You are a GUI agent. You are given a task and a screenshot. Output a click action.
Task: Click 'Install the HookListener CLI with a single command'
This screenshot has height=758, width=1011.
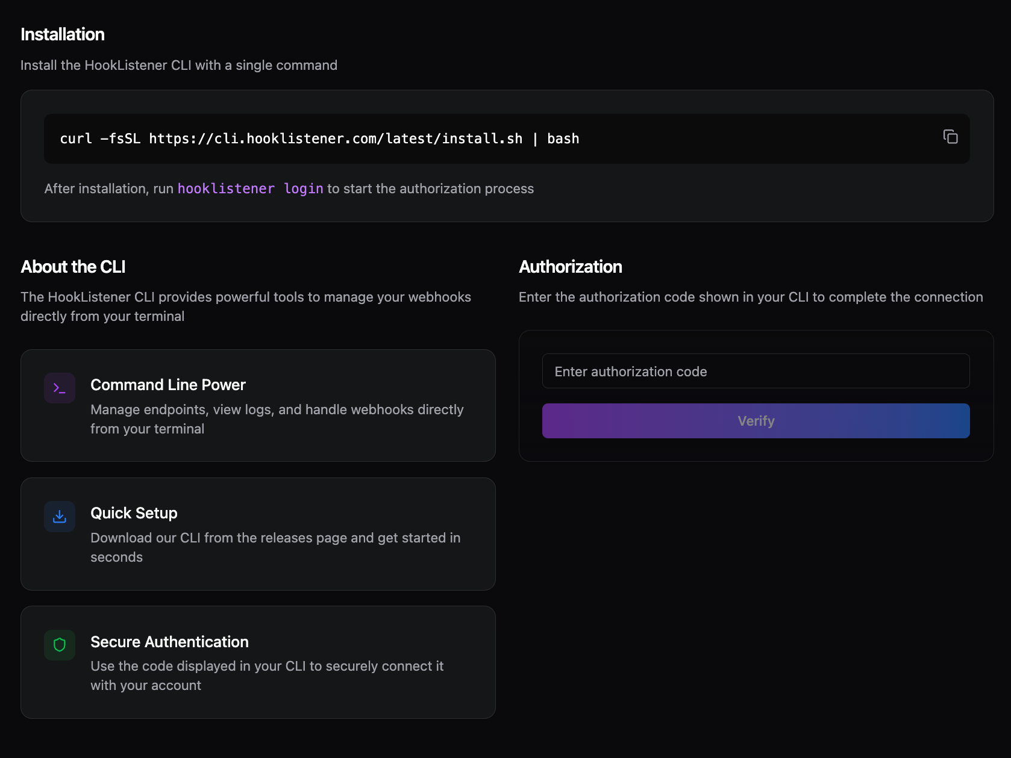179,65
